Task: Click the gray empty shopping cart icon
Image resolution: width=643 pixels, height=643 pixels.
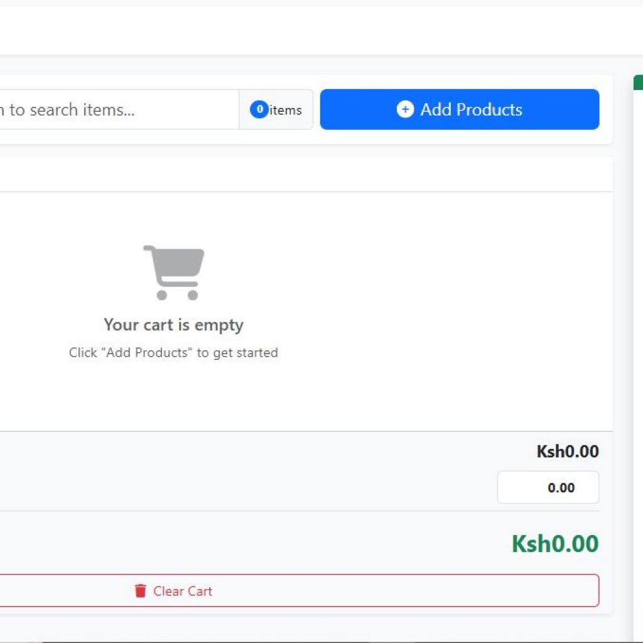Action: pos(173,270)
